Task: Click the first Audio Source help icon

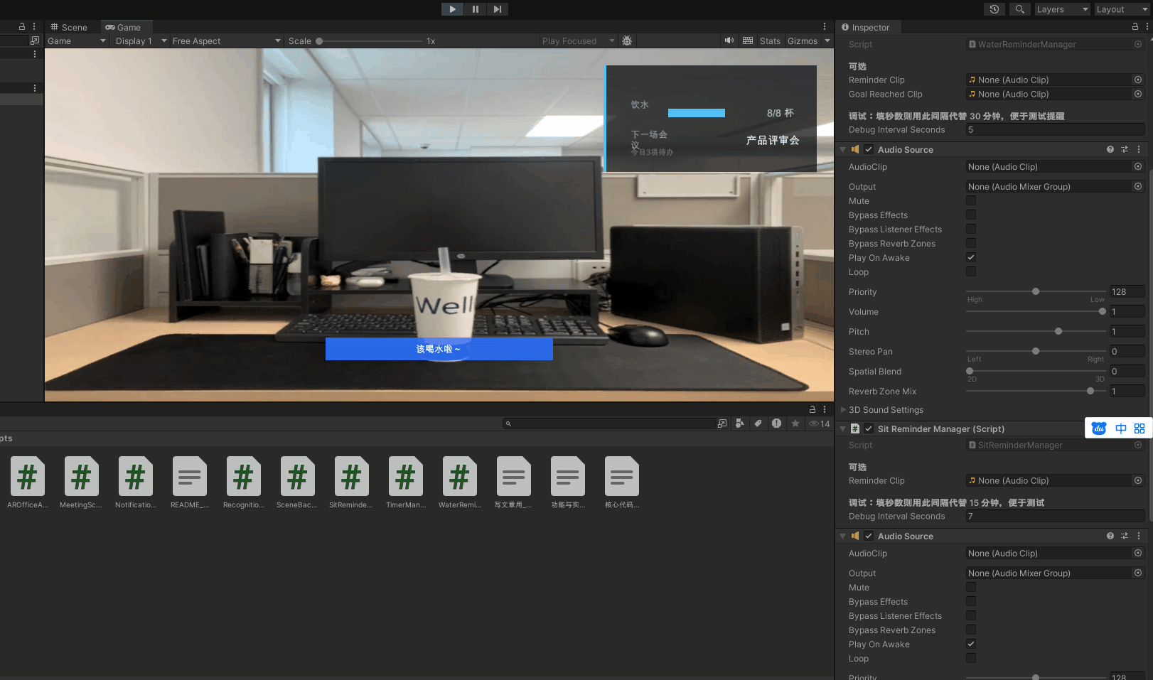Action: (x=1110, y=149)
